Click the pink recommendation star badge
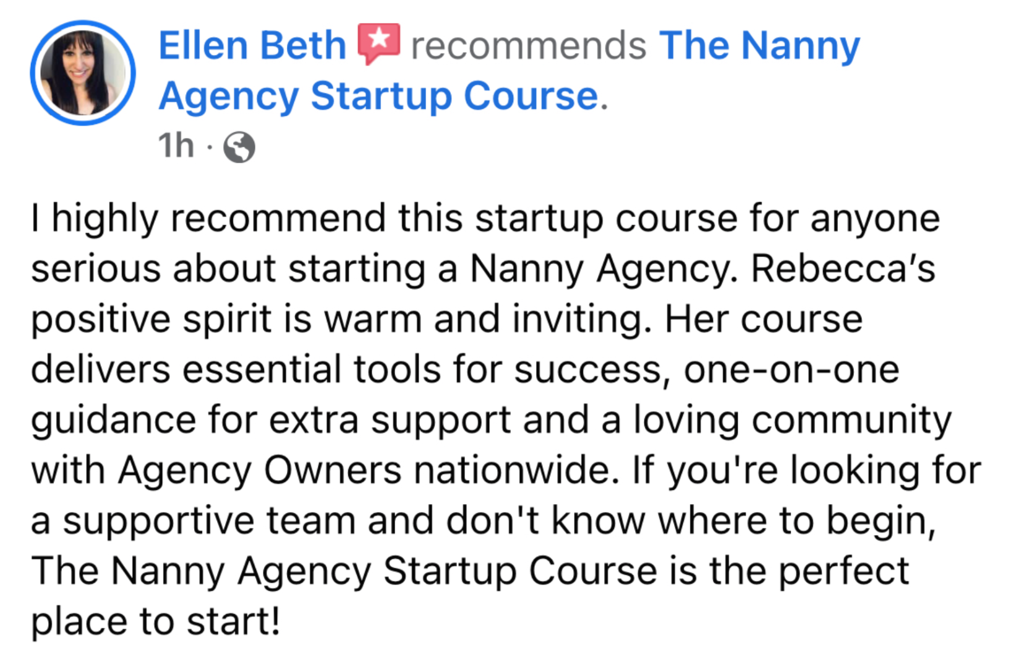This screenshot has height=668, width=1024. point(378,43)
